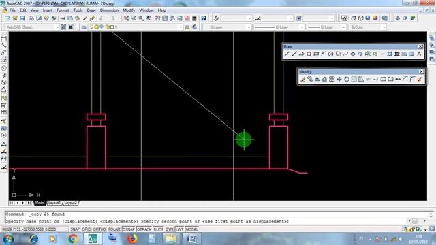Open the ByColor plot style dropdown
Screen dimensions: 436x245
click(384, 27)
